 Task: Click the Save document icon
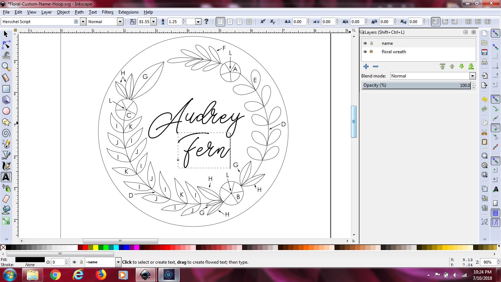tap(484, 52)
